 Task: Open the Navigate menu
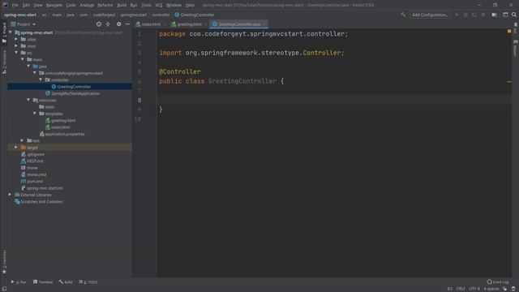(x=54, y=6)
